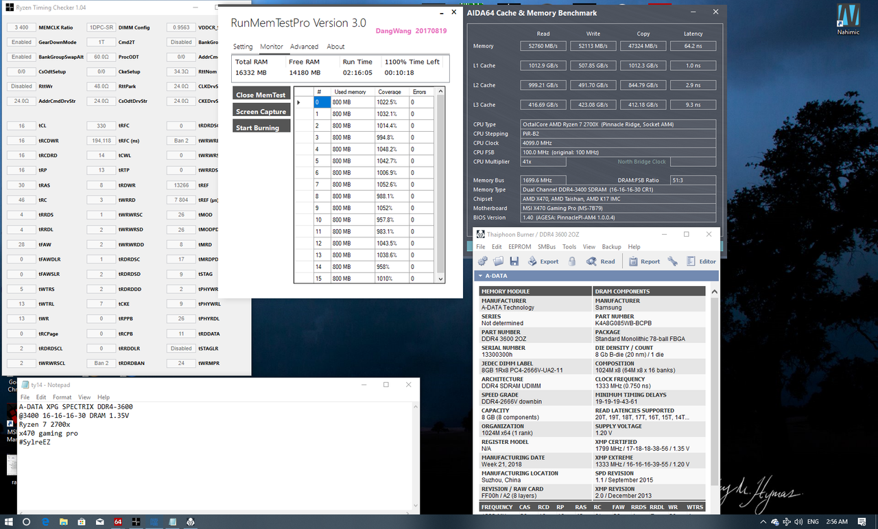Click the 64.2 ns Memory Latency field in AIDA64
This screenshot has height=529, width=878.
pos(693,47)
